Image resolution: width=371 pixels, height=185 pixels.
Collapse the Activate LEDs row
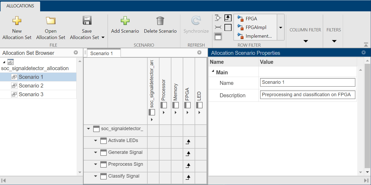(96, 140)
